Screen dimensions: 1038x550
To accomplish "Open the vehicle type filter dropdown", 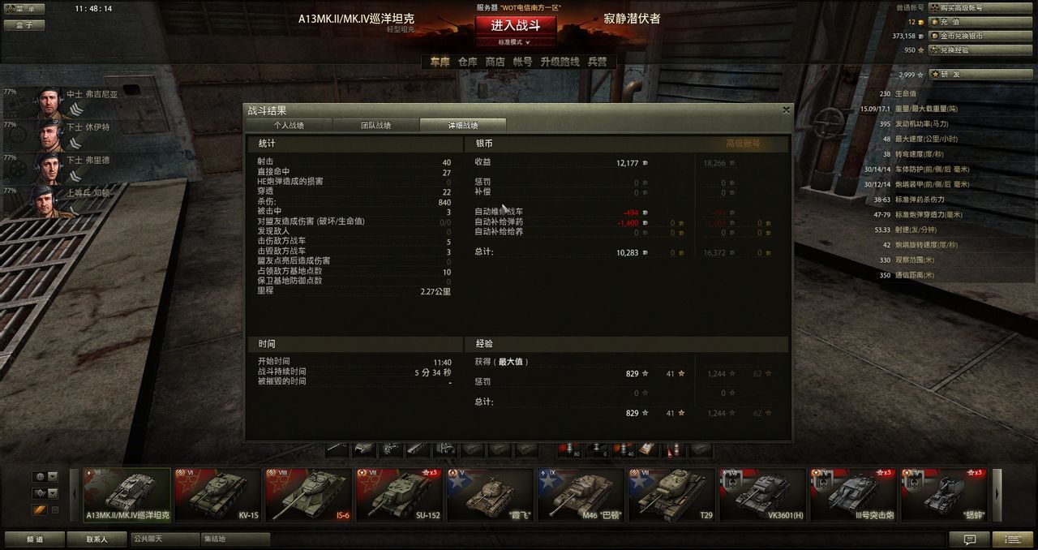I will pos(45,492).
